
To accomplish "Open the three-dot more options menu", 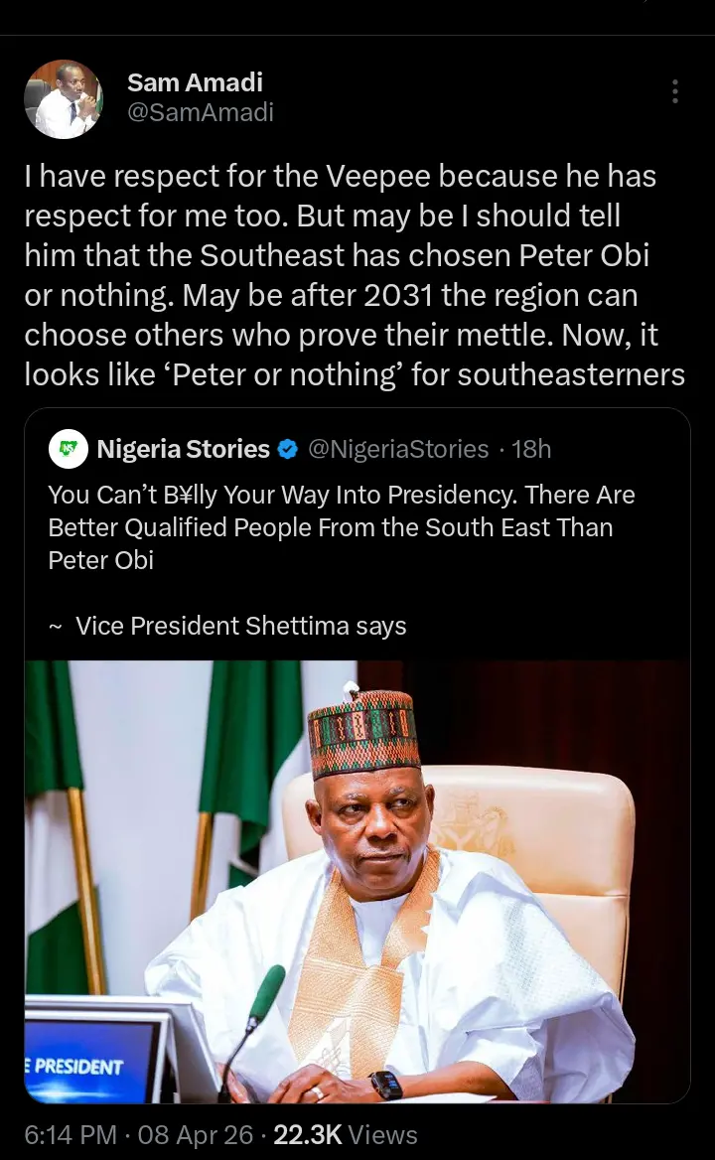I will tap(674, 91).
